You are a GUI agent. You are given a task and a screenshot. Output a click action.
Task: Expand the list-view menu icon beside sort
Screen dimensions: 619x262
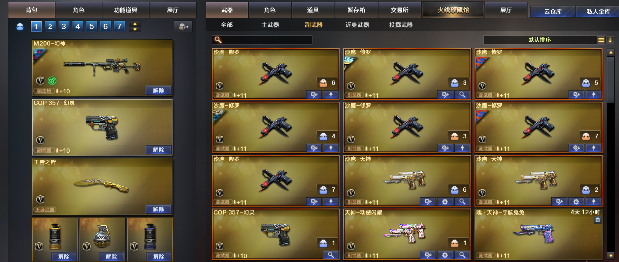601,40
